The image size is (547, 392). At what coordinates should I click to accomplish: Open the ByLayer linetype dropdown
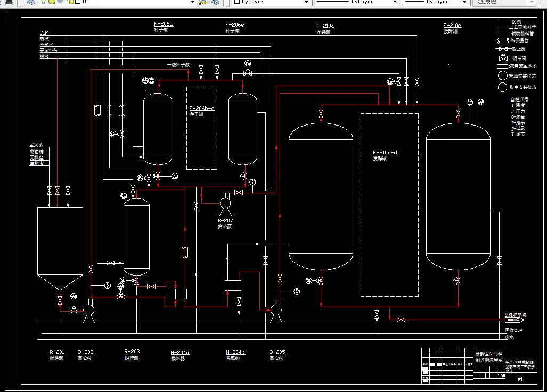(x=395, y=2)
